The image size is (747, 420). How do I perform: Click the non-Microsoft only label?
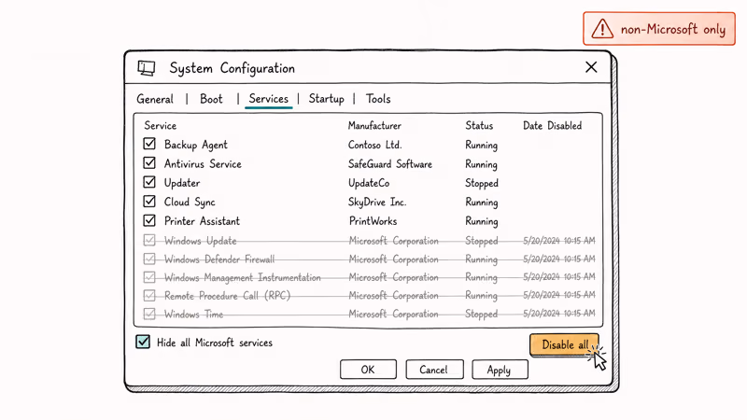click(x=673, y=30)
